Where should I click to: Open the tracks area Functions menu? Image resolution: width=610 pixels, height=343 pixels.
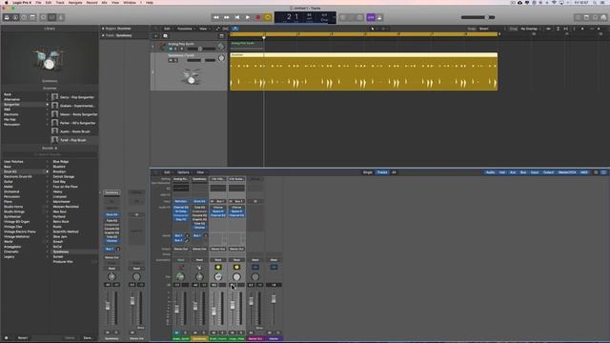[x=186, y=29]
